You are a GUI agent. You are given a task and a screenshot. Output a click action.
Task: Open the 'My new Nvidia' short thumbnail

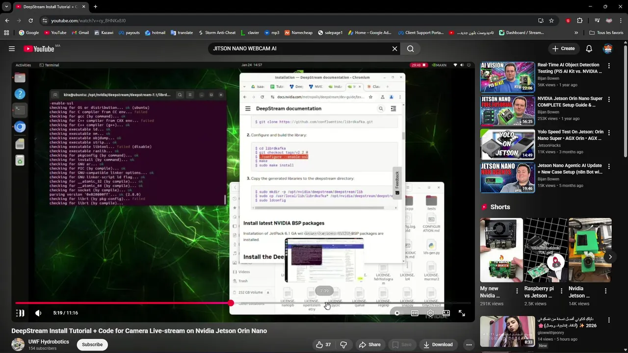tap(501, 250)
